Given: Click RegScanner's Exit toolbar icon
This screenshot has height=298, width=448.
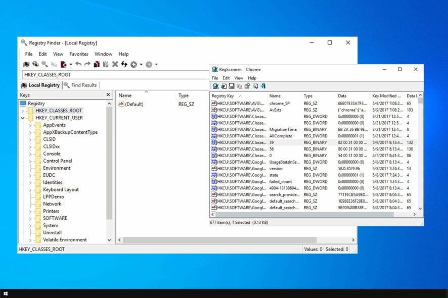Looking at the screenshot, I should click(263, 86).
